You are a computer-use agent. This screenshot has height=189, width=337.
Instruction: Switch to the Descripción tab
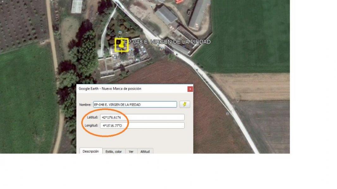(91, 151)
